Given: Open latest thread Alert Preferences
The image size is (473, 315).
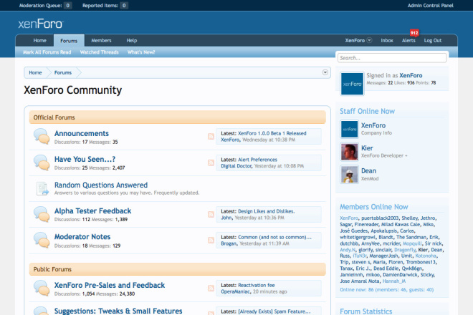Looking at the screenshot, I should [257, 160].
